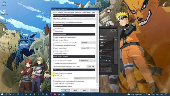Open the notification center icon

(x=167, y=94)
